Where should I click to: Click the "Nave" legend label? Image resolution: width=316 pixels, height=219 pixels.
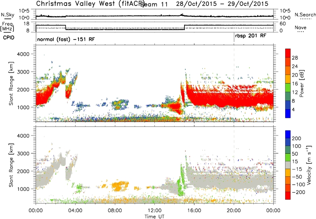point(301,28)
